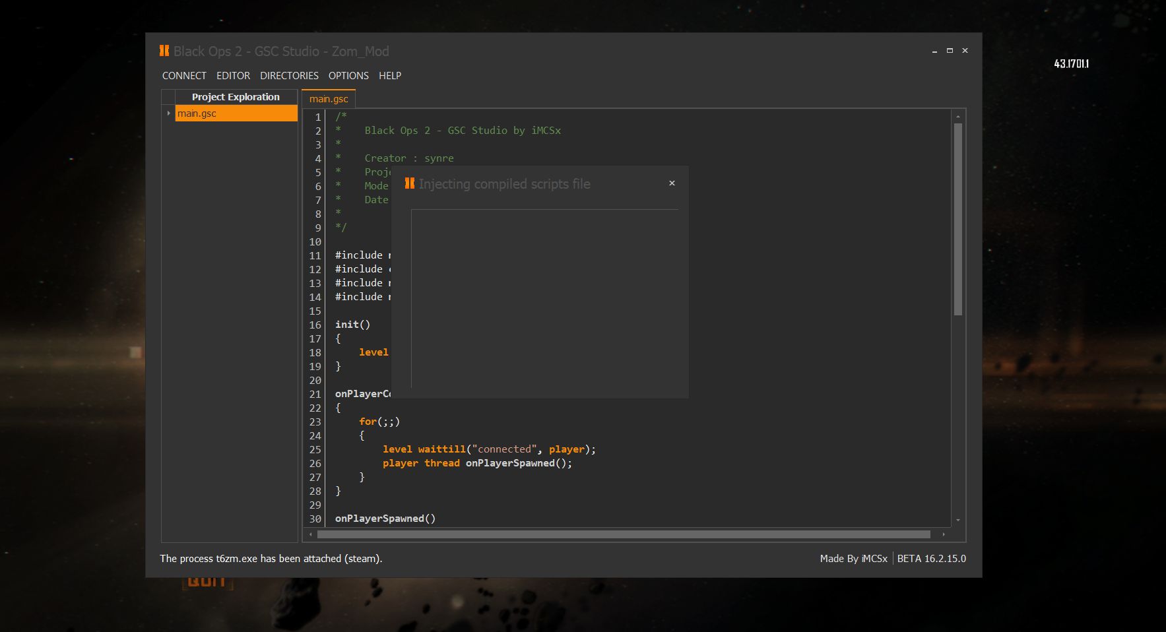Image resolution: width=1166 pixels, height=632 pixels.
Task: Open the EDITOR menu
Action: (233, 76)
